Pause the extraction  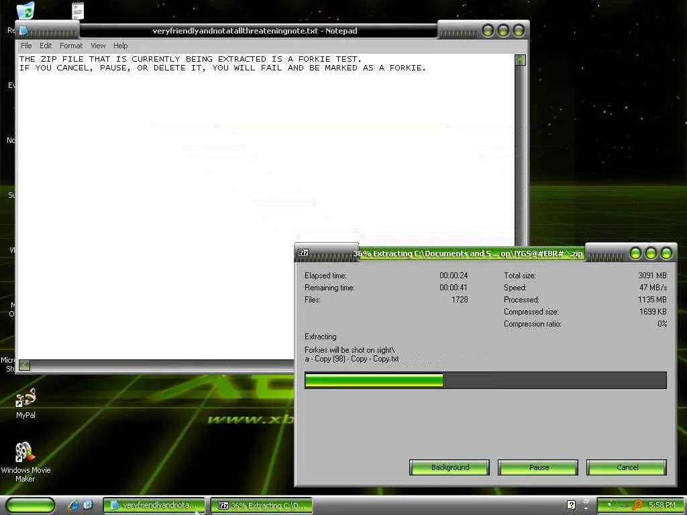pos(538,467)
